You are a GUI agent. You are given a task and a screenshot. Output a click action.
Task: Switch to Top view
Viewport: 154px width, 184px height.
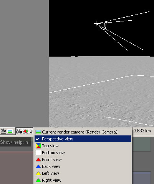(83, 146)
